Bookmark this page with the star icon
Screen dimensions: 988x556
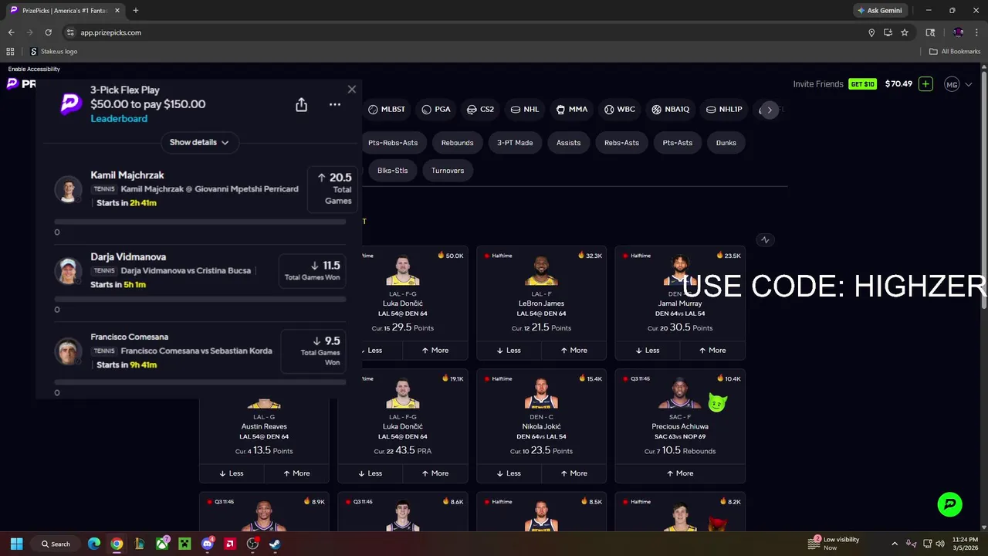(x=905, y=32)
